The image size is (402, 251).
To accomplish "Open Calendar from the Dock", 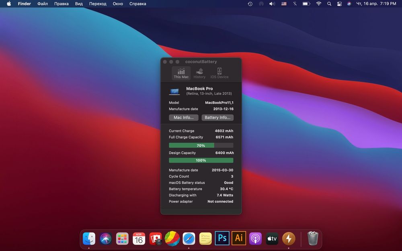I will pos(139,239).
